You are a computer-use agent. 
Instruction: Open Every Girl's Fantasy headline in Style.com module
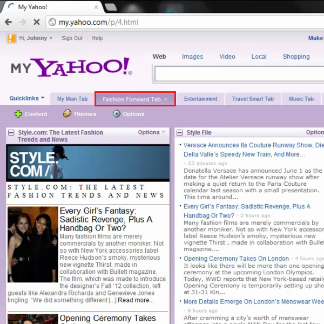(x=106, y=219)
